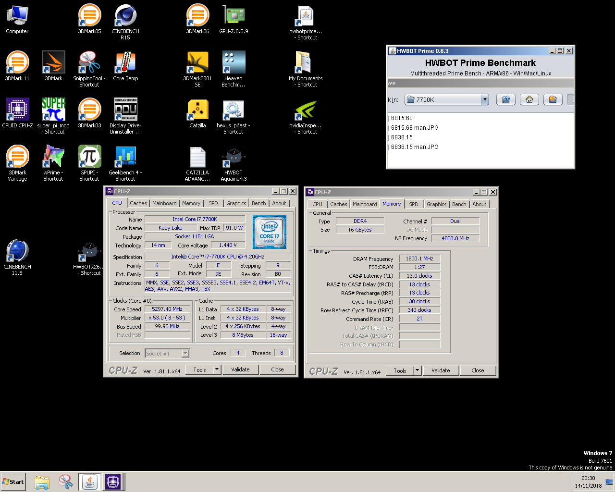615x492 pixels.
Task: Click Close in the right CPU-Z window
Action: click(x=478, y=370)
